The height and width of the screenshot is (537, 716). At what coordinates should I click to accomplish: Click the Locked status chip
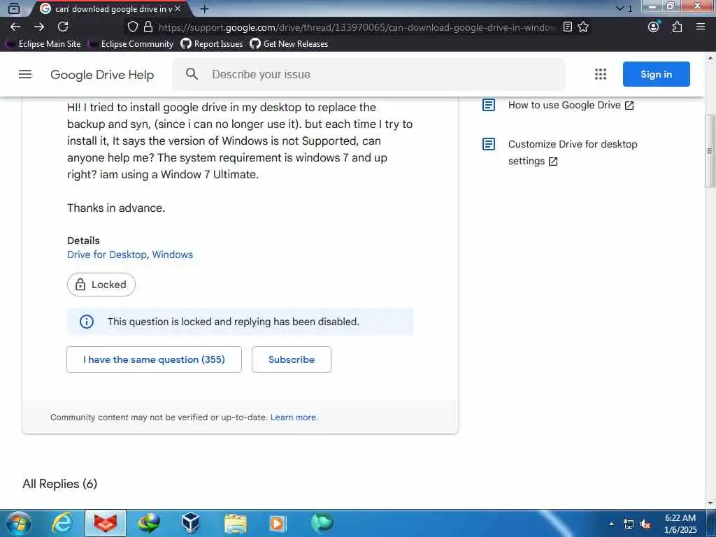point(101,285)
